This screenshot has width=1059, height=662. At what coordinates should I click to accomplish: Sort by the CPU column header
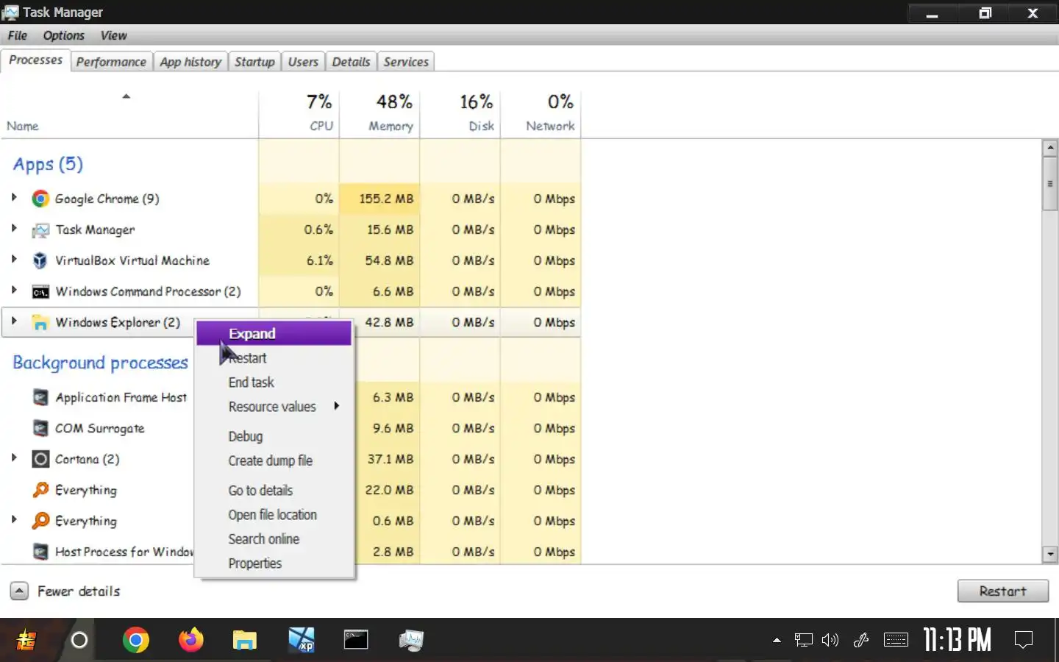click(x=299, y=113)
